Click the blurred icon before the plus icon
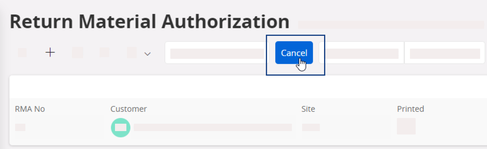This screenshot has width=487, height=149. click(22, 53)
